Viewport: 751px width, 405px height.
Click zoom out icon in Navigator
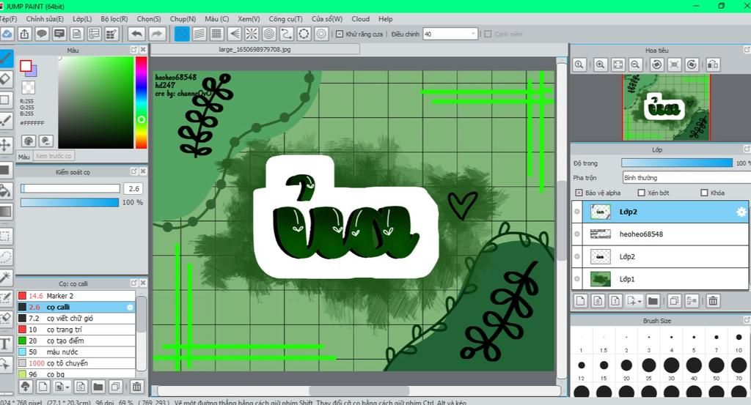(x=635, y=64)
